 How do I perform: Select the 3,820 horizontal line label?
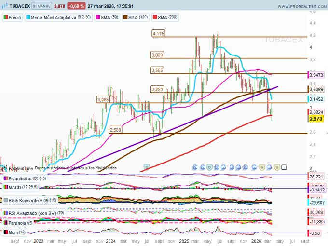pos(157,55)
